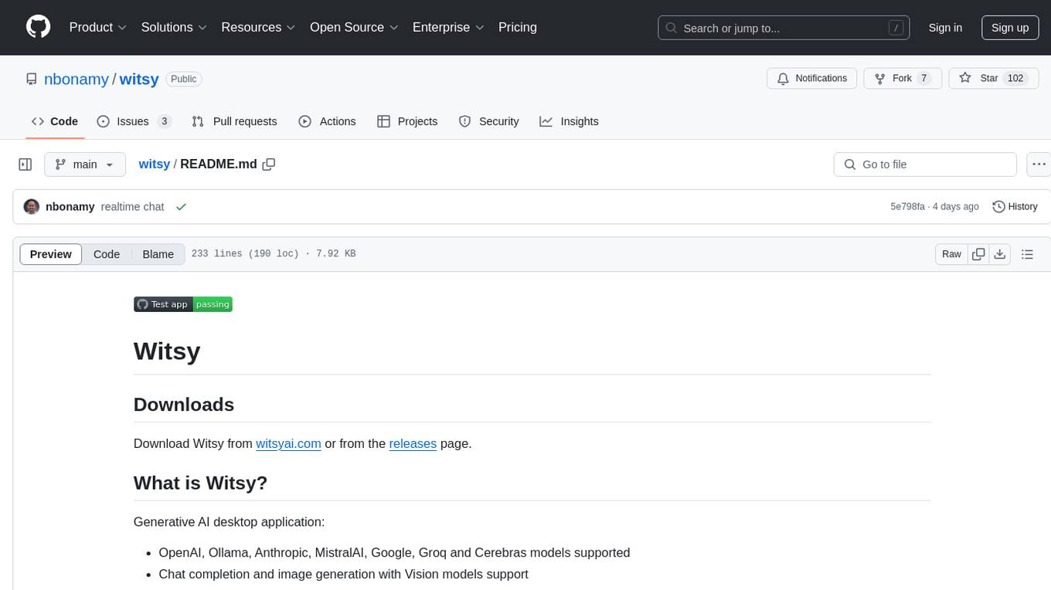Click the Test app passing badge
Viewport: 1051px width, 590px height.
pyautogui.click(x=183, y=304)
